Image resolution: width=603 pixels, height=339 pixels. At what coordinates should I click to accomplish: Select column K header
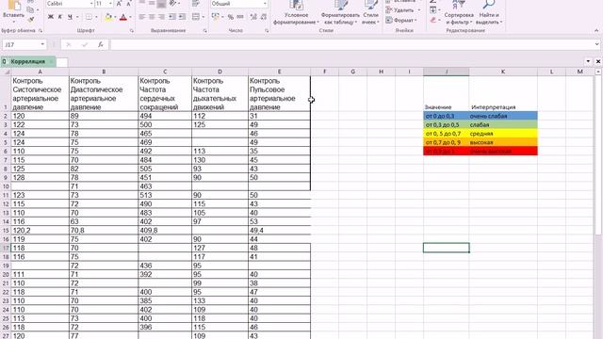coord(503,72)
